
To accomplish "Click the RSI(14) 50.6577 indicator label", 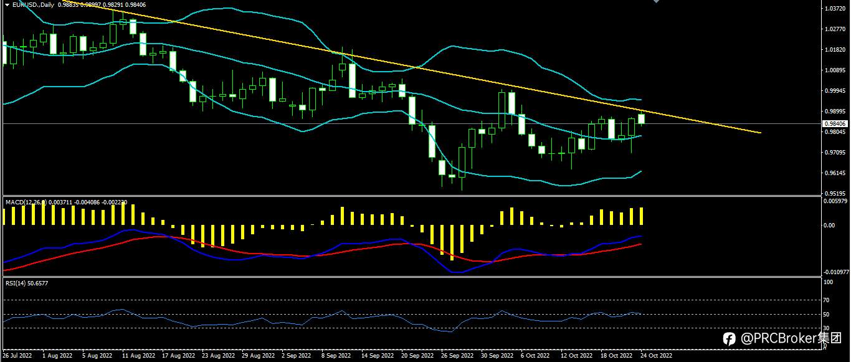I will point(27,283).
